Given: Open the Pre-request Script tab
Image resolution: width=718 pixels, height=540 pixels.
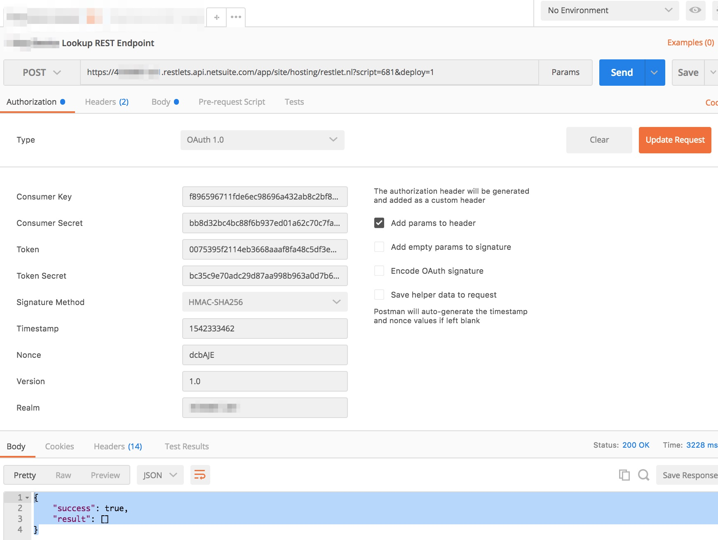Looking at the screenshot, I should tap(232, 102).
